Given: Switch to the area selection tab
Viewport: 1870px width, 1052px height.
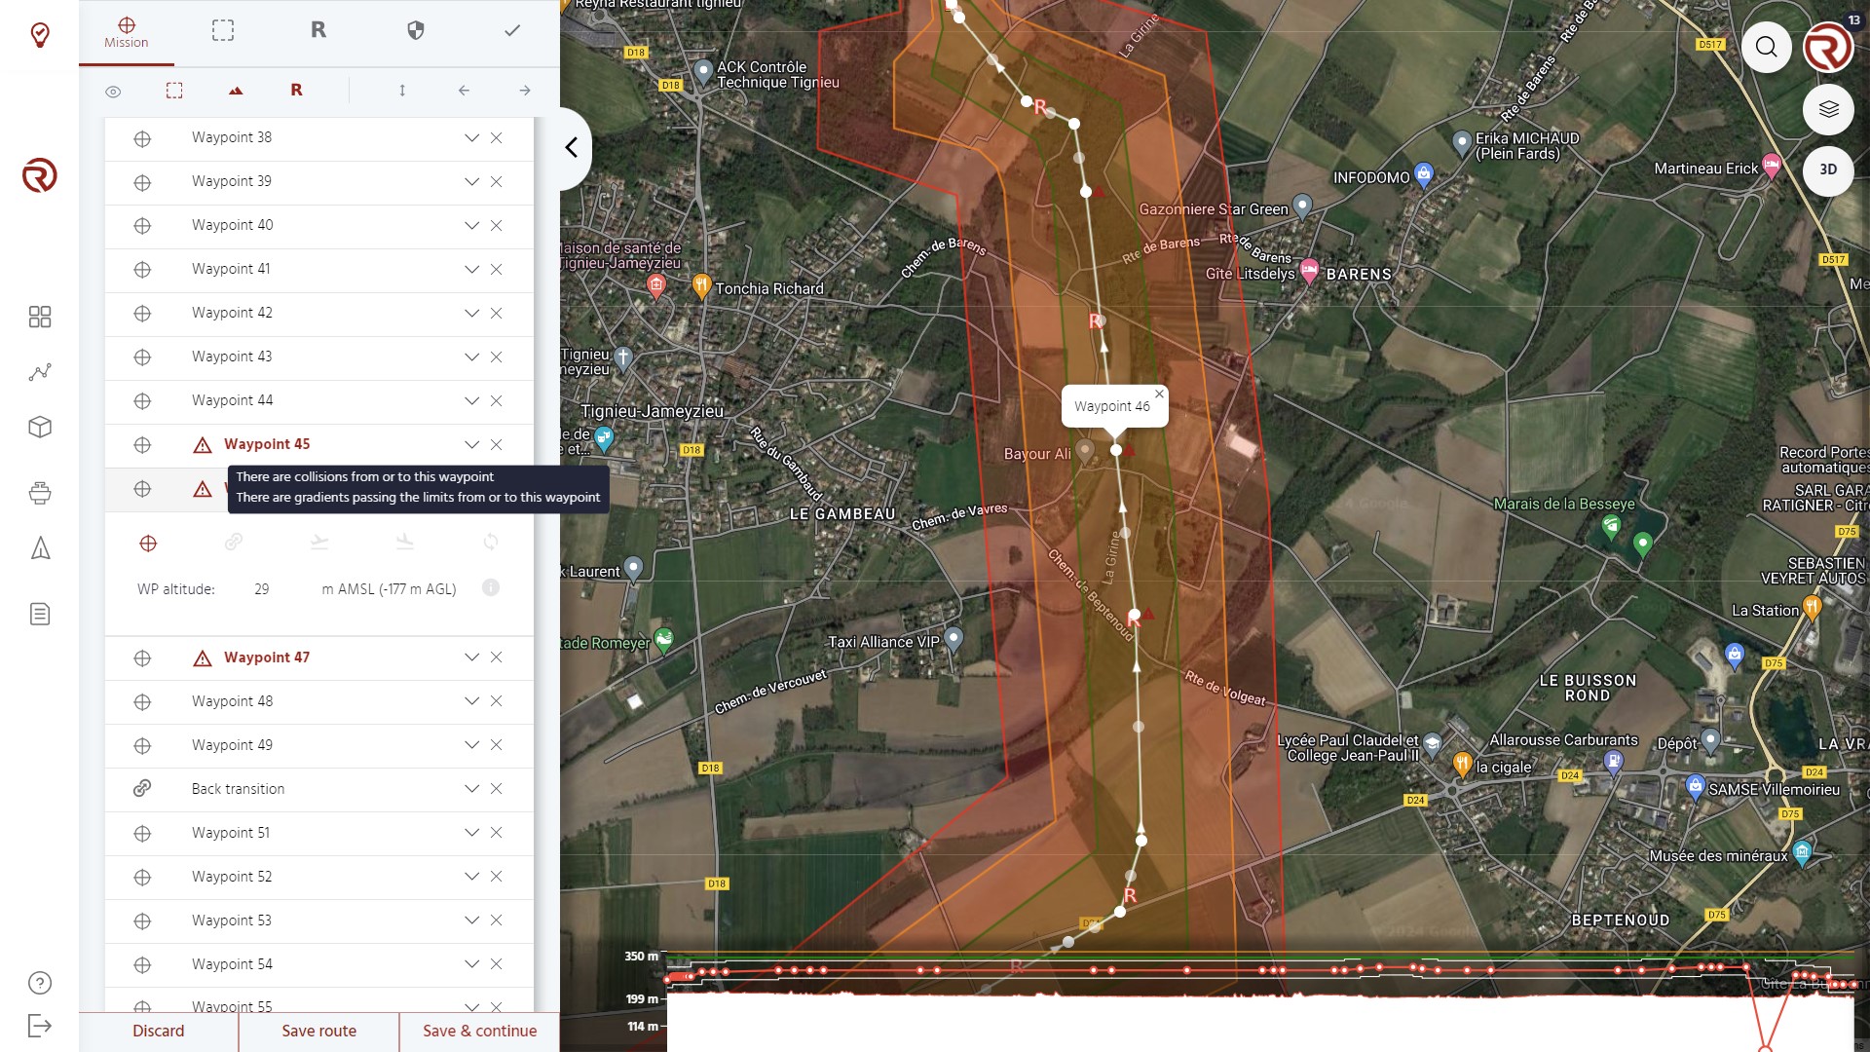Looking at the screenshot, I should pos(223,30).
